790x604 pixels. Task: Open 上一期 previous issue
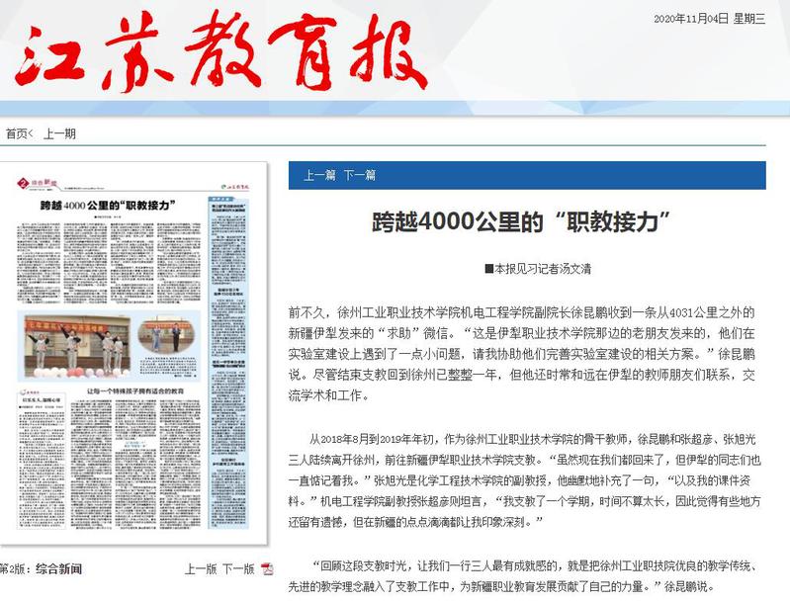(59, 133)
